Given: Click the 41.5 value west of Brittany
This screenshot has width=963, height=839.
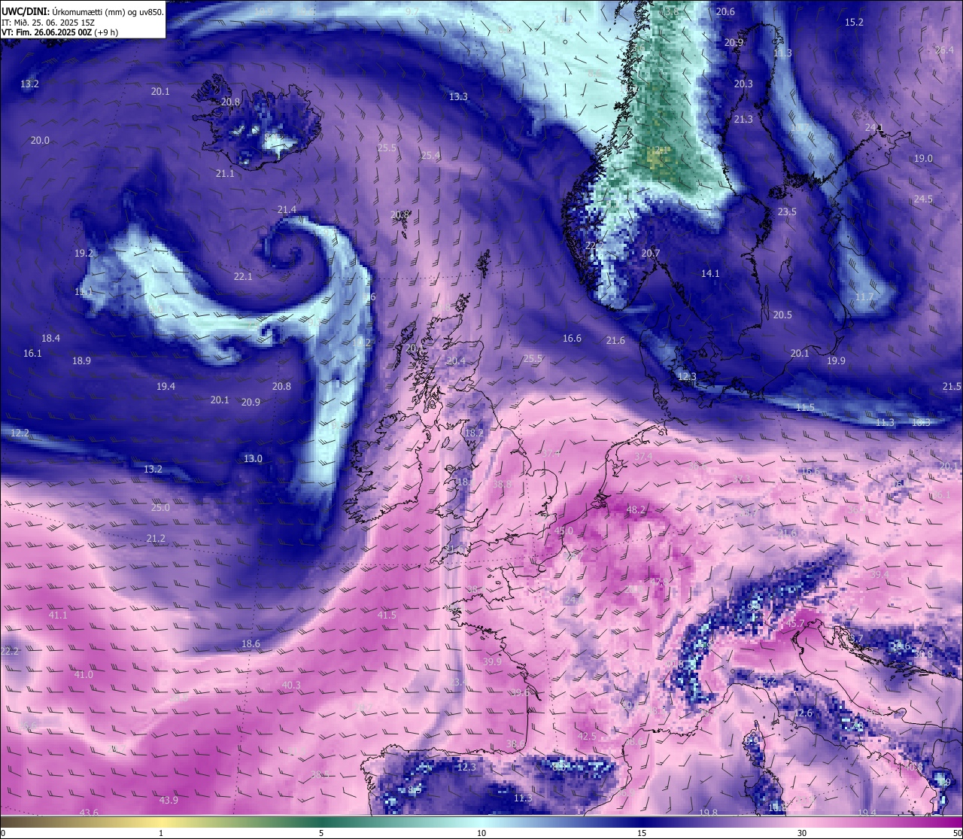Looking at the screenshot, I should [x=387, y=616].
